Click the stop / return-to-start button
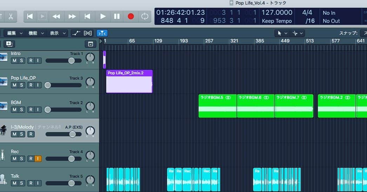The image size is (367, 192). (x=87, y=16)
